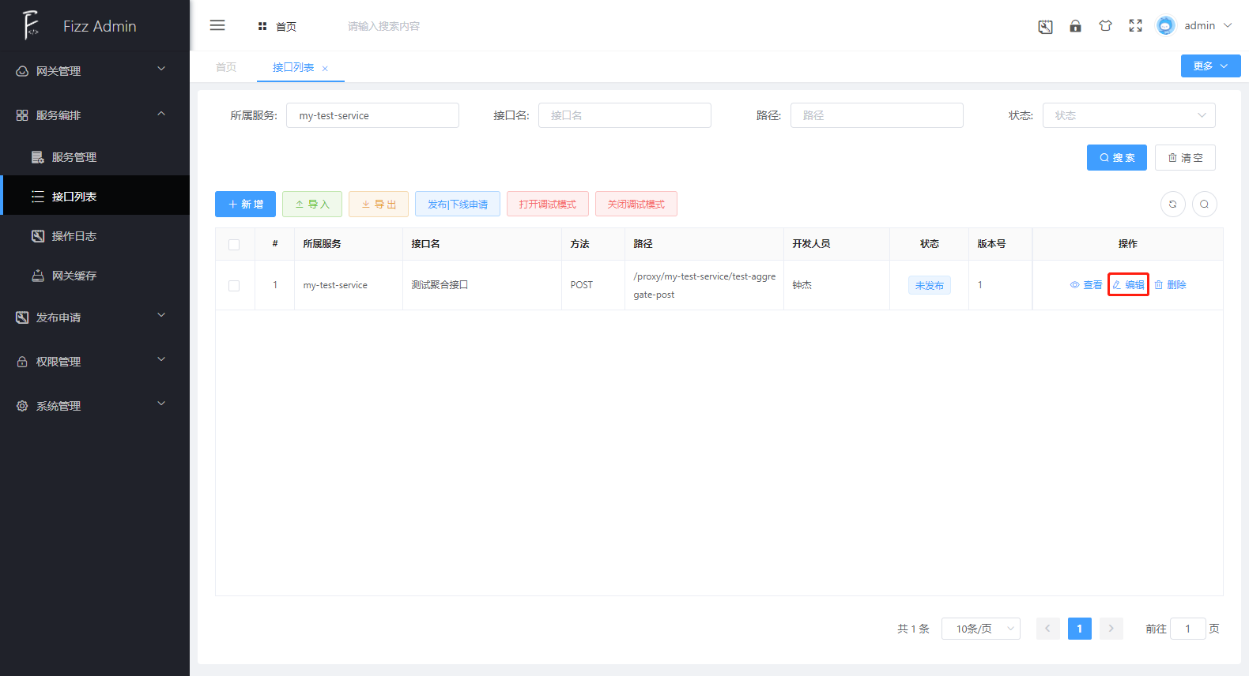Toggle fullscreen mode icon
This screenshot has height=676, width=1249.
point(1135,26)
